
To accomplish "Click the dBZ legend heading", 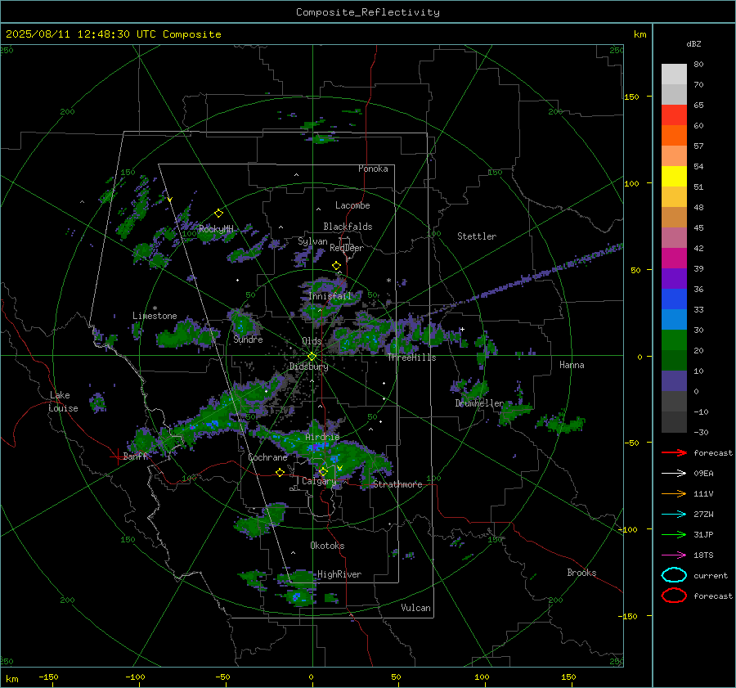I will pyautogui.click(x=693, y=44).
